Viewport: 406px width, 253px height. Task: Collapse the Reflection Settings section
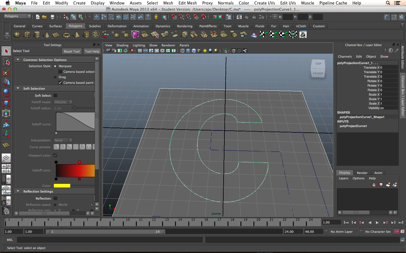coord(18,191)
